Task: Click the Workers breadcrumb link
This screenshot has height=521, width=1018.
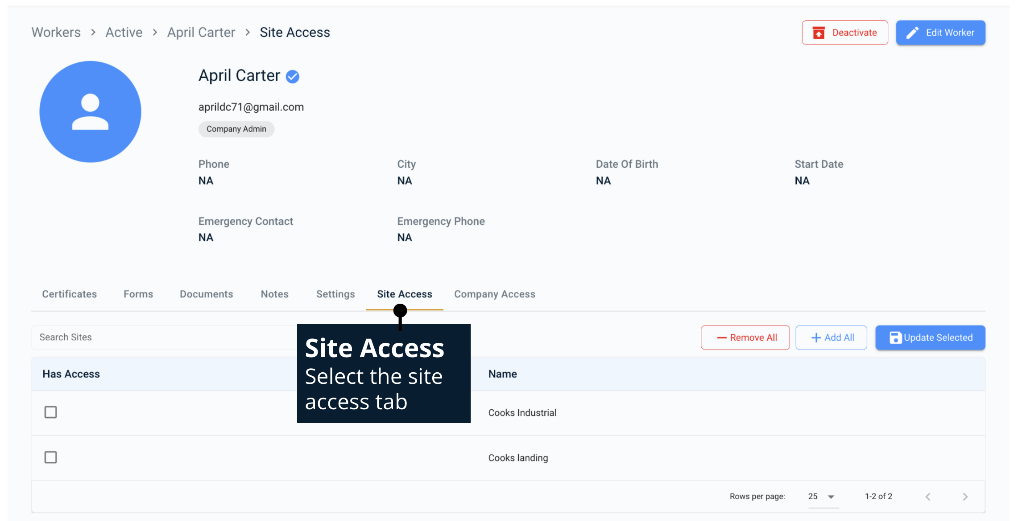Action: click(x=56, y=33)
